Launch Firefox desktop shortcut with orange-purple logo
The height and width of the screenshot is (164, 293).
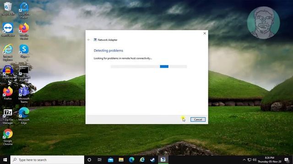pos(8,93)
